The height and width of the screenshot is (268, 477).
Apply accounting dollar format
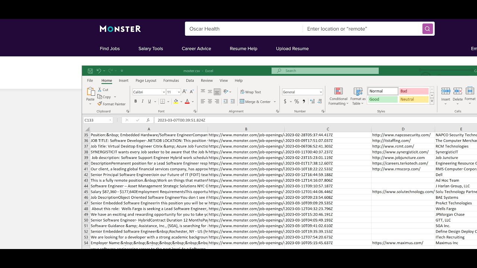(285, 101)
